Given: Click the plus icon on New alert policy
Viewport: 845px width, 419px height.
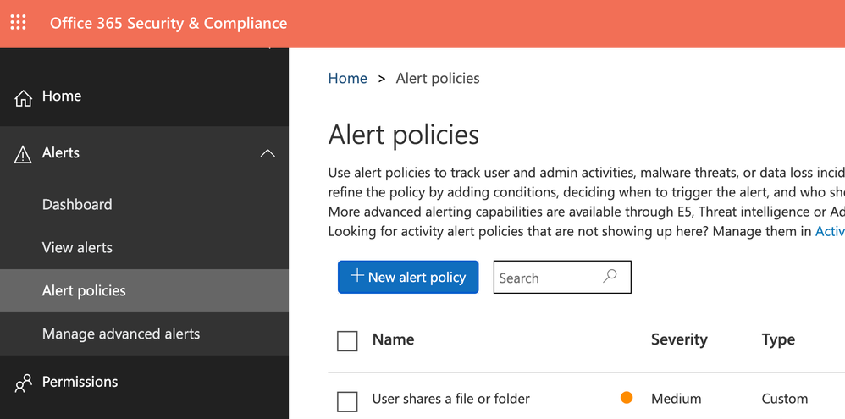Looking at the screenshot, I should coord(357,276).
